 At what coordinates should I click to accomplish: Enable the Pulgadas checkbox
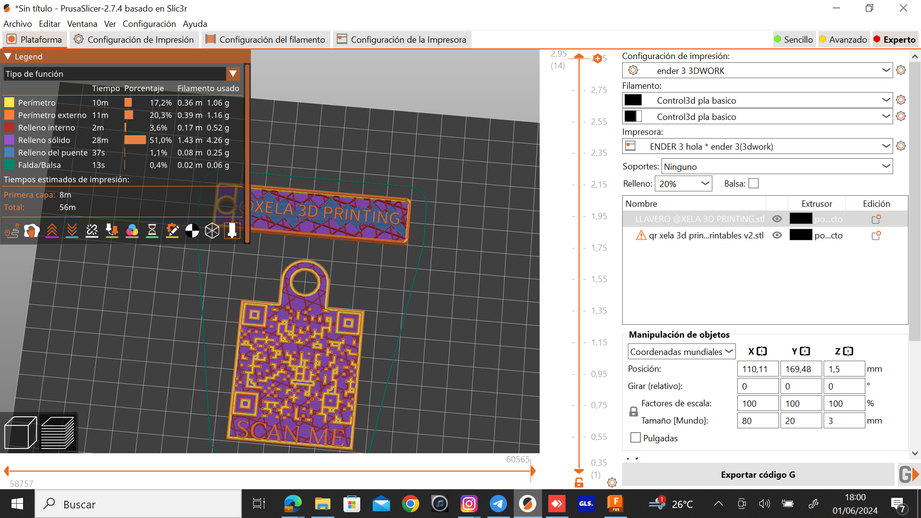[x=636, y=438]
